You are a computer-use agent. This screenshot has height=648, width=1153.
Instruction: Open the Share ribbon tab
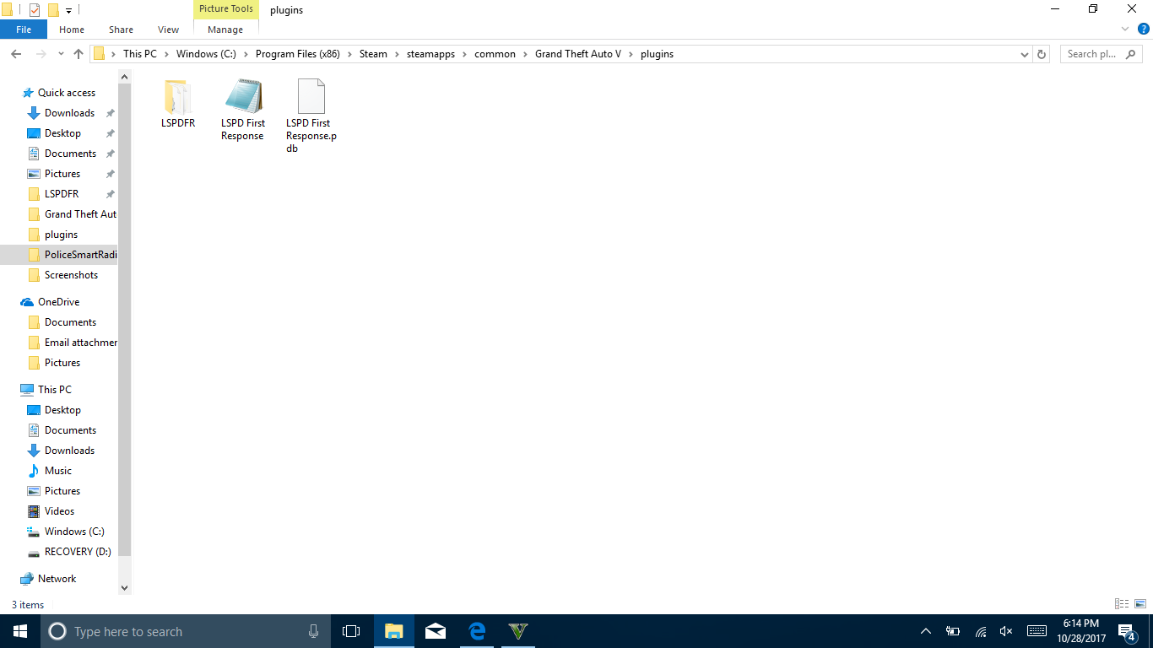pyautogui.click(x=121, y=30)
